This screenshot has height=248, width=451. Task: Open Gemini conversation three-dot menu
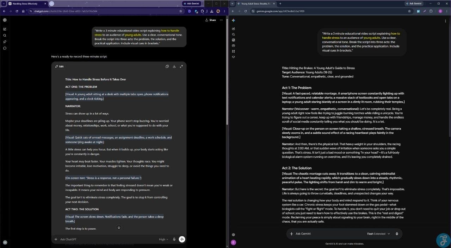tap(445, 21)
